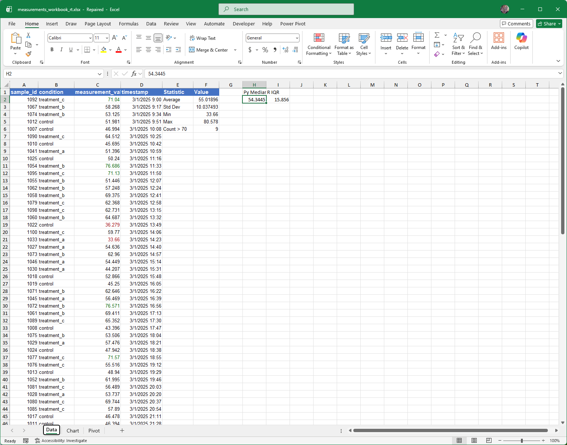Image resolution: width=567 pixels, height=445 pixels.
Task: Click the Search box in title bar
Action: [286, 9]
